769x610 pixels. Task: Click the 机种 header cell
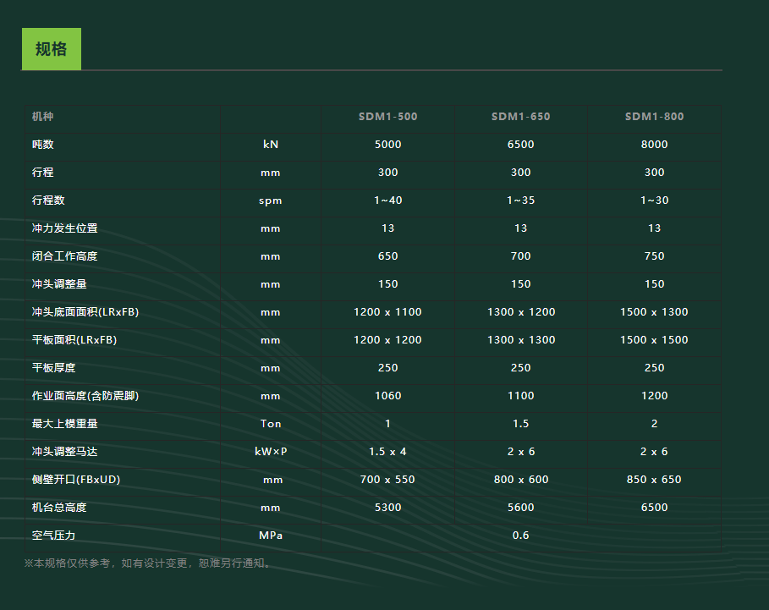coord(43,117)
